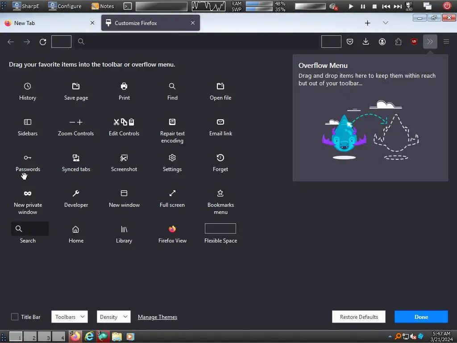Click the flexible space left of search icon

61,42
